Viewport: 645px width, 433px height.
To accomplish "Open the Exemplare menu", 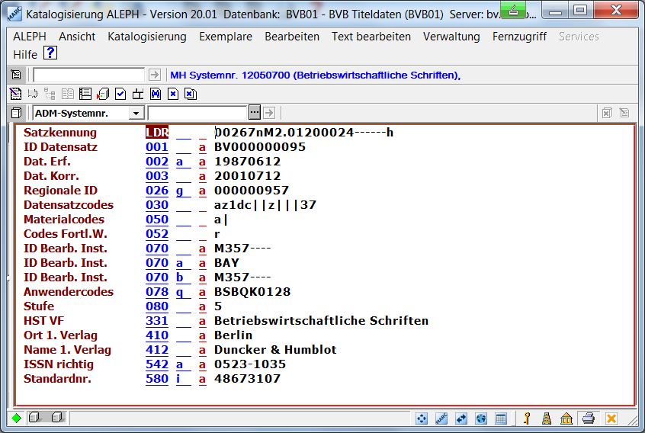I will [x=225, y=37].
